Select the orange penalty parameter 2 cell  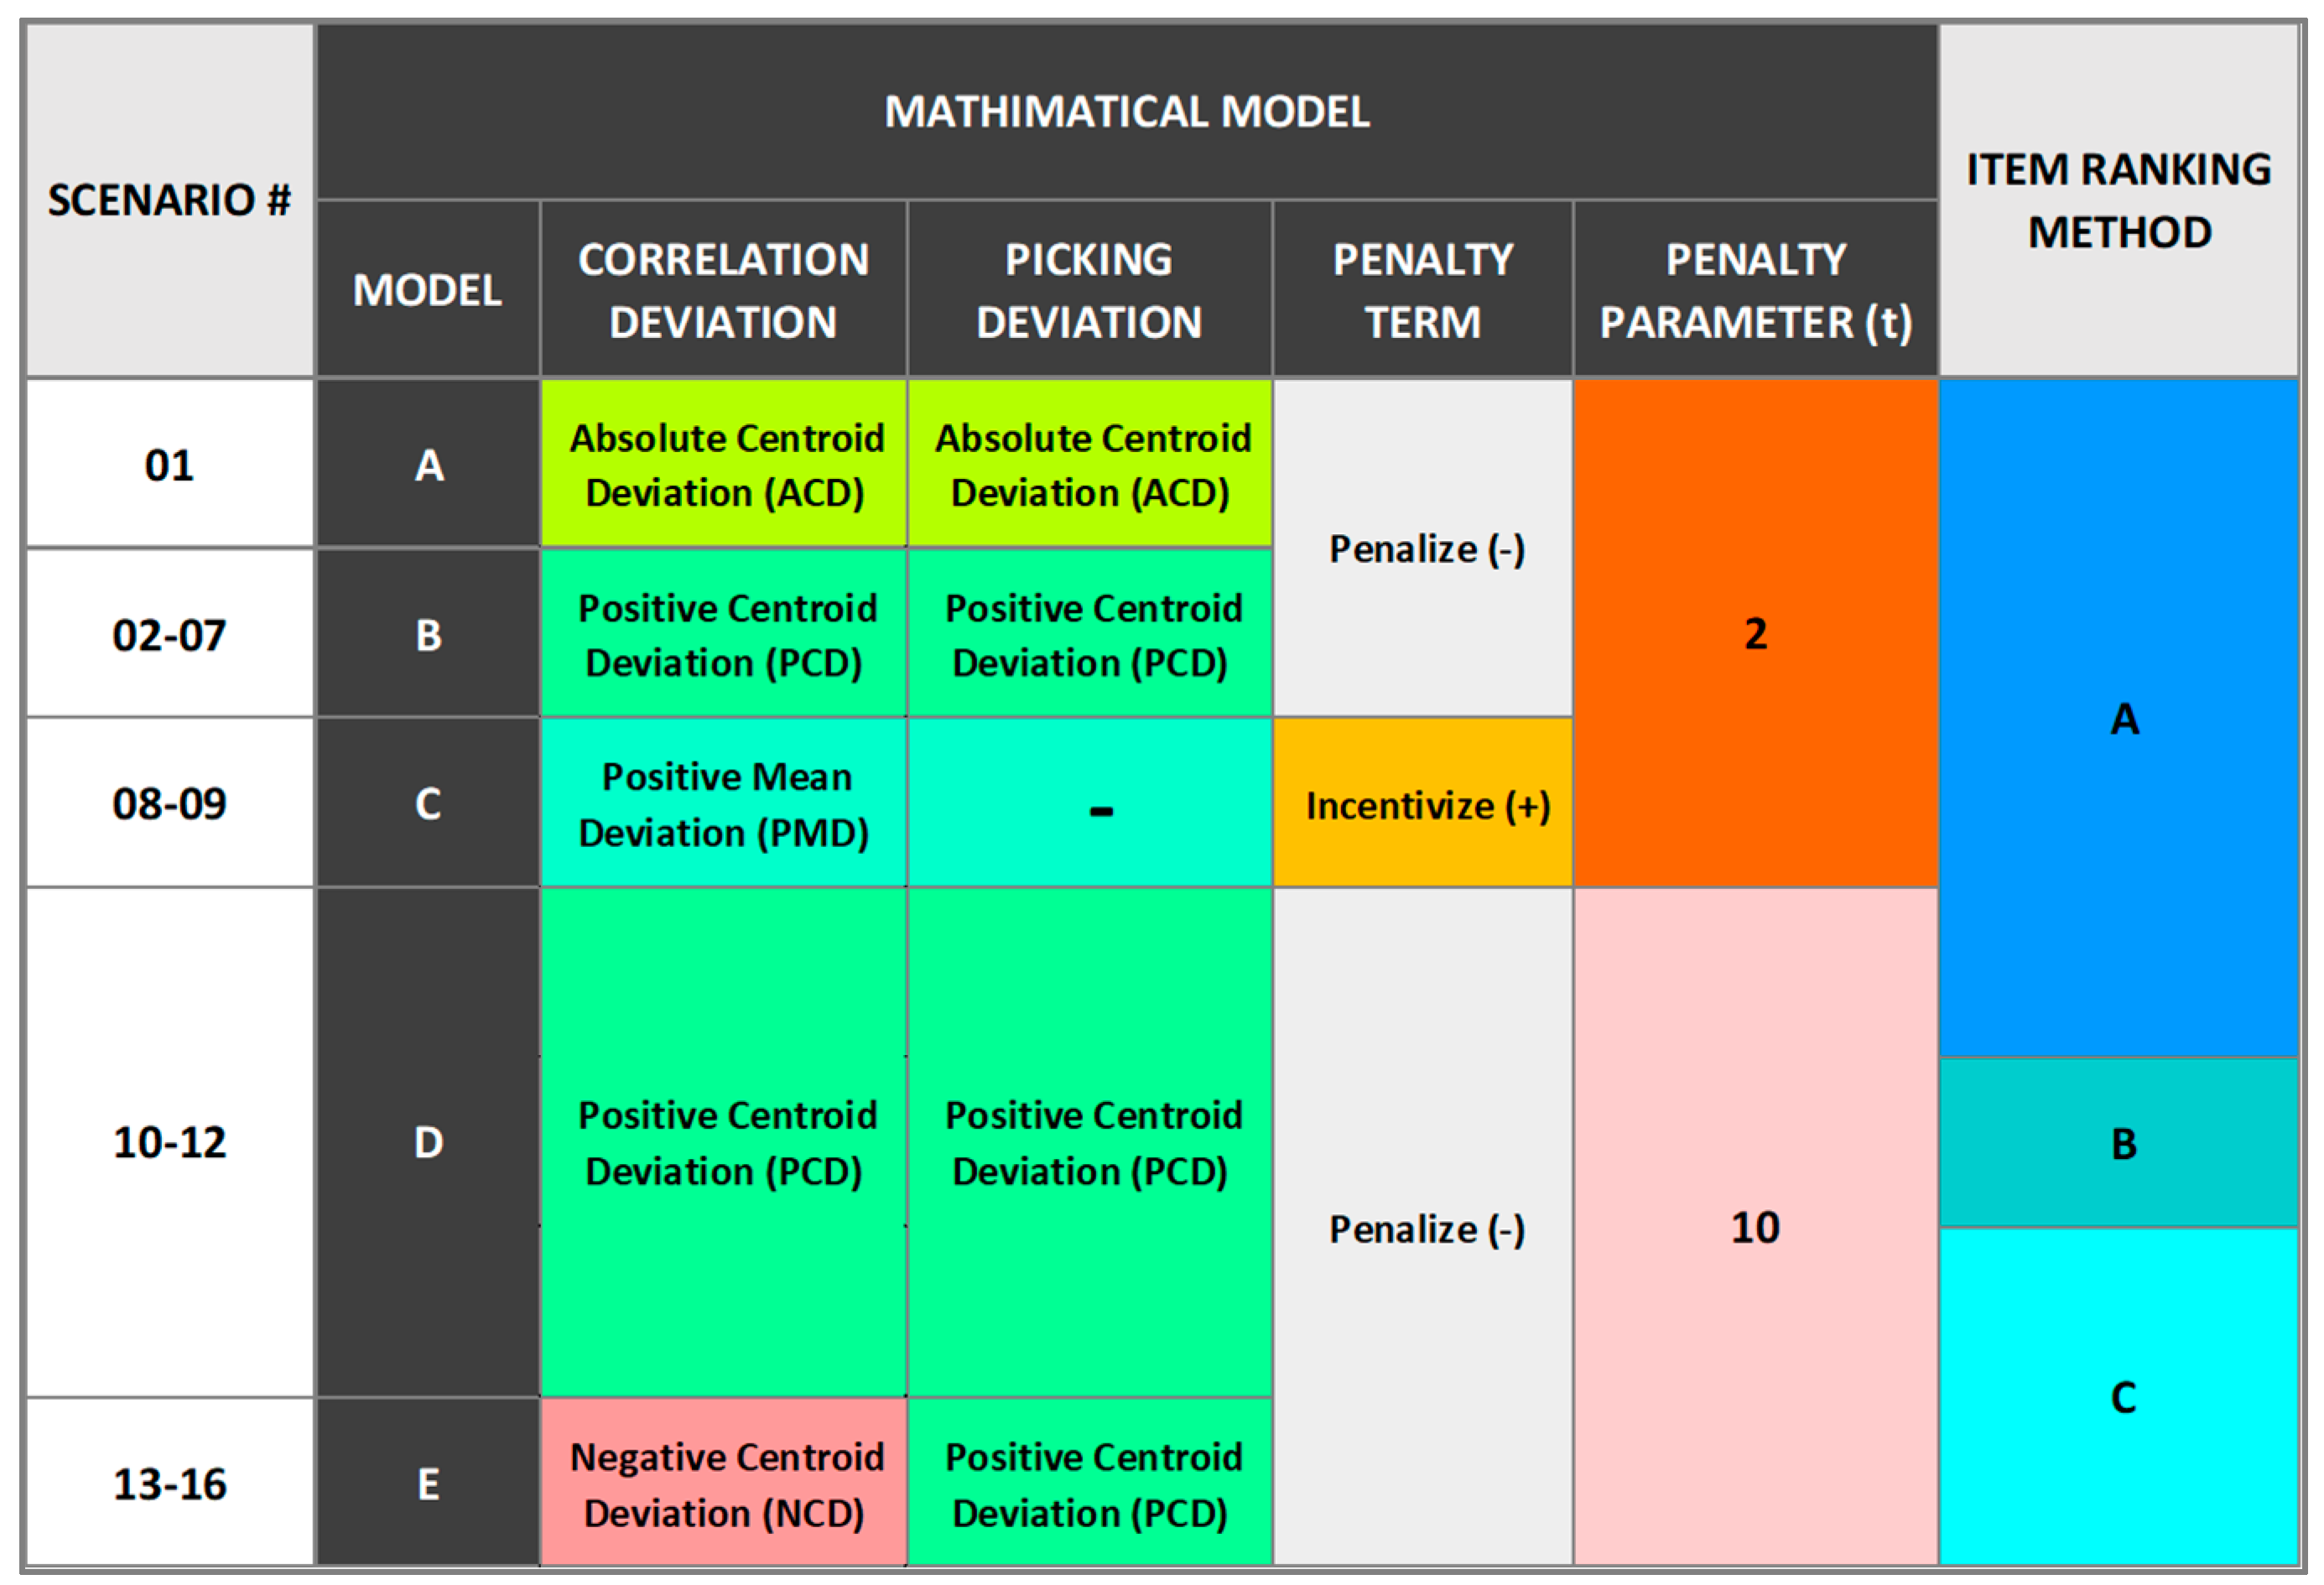[1755, 633]
